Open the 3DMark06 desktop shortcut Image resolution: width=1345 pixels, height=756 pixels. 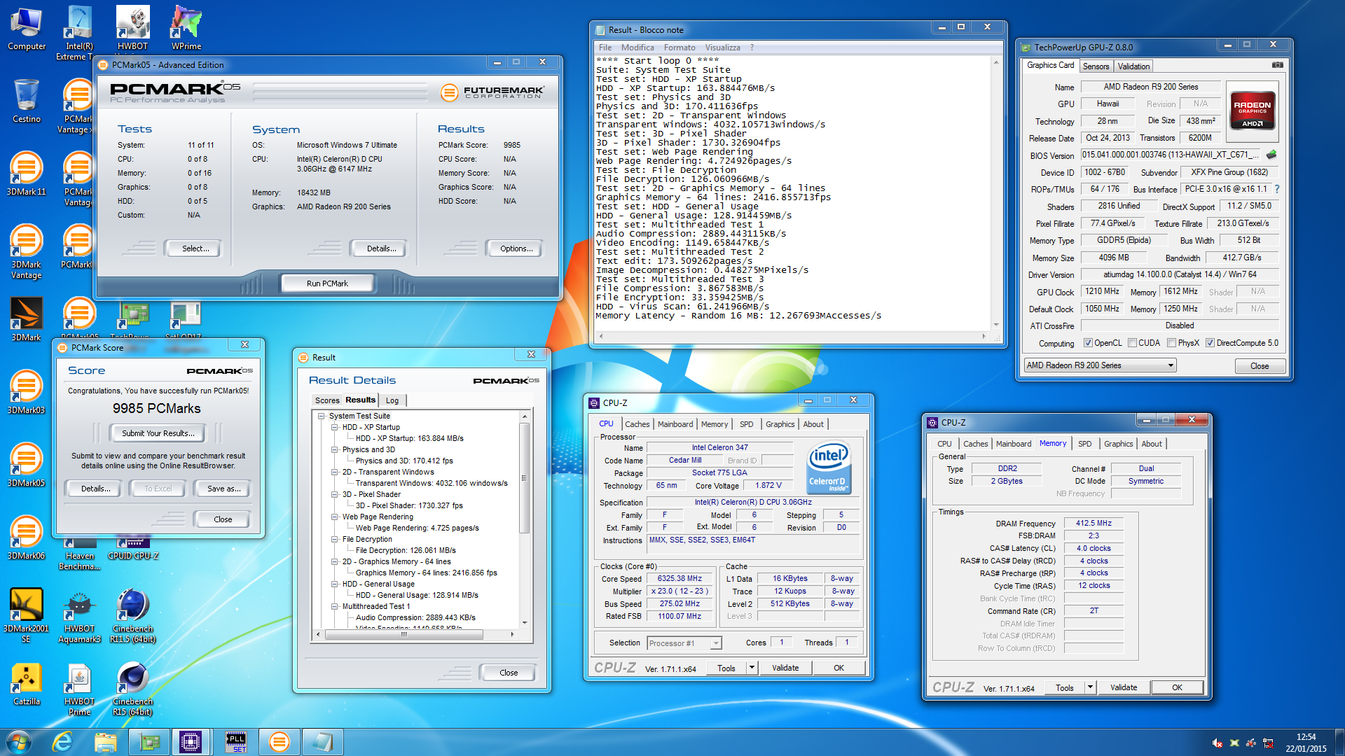27,538
